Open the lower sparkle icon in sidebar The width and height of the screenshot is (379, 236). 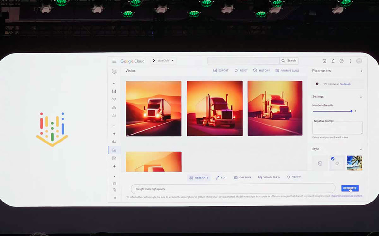click(x=114, y=166)
